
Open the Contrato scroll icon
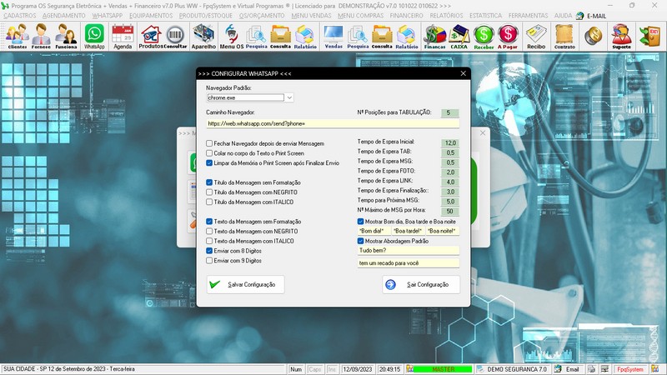[564, 37]
